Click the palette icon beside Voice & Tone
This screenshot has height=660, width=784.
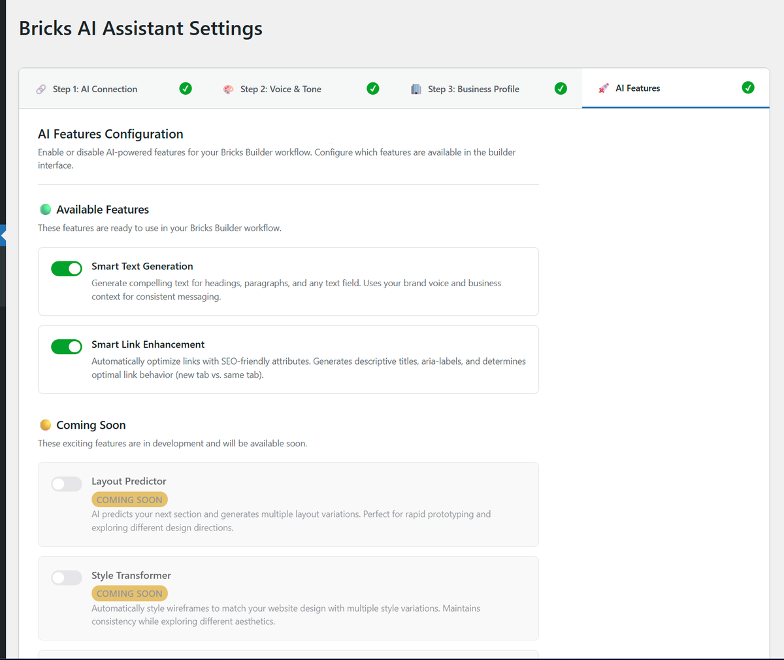[228, 89]
